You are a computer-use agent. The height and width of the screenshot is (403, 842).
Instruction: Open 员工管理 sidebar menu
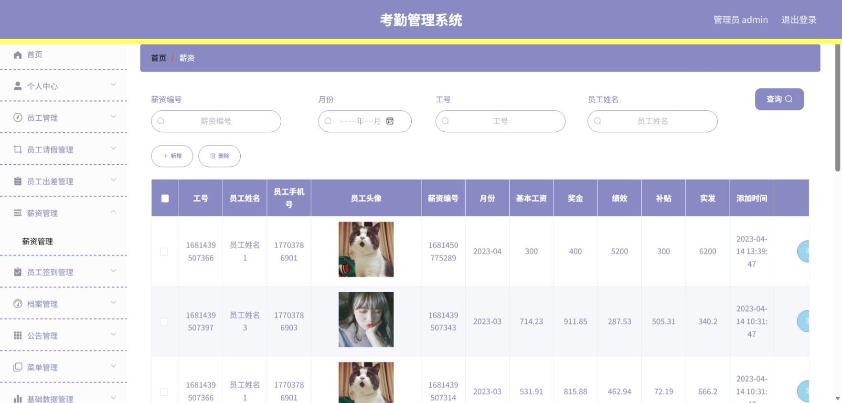pyautogui.click(x=64, y=117)
